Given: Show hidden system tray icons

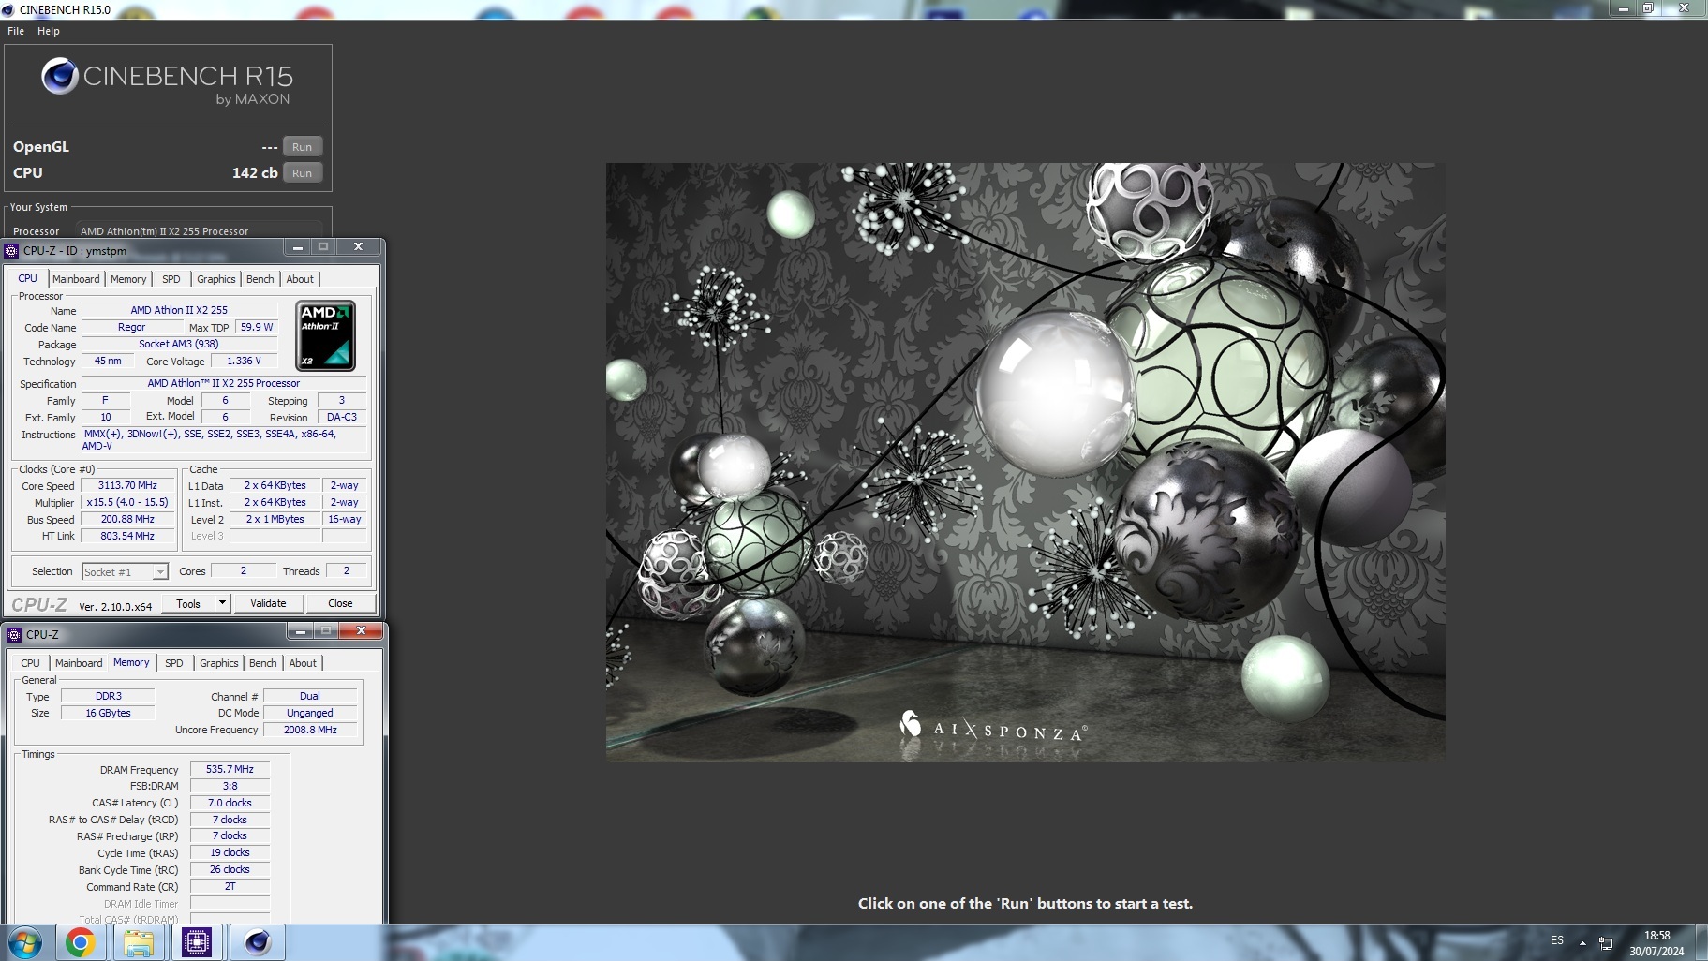Looking at the screenshot, I should [x=1582, y=942].
